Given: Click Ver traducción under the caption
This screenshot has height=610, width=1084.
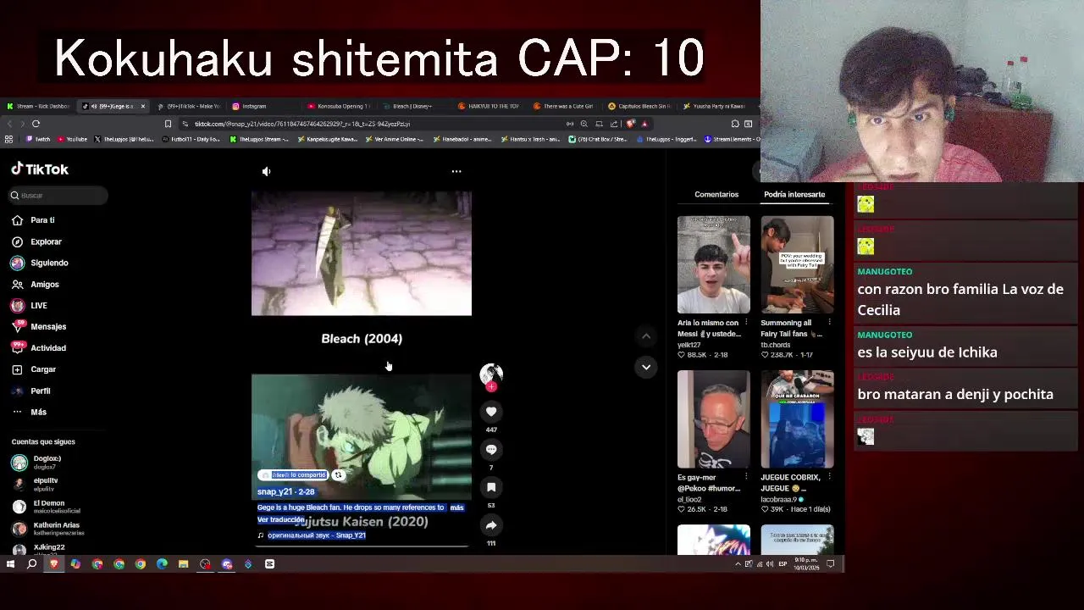Looking at the screenshot, I should coord(280,519).
